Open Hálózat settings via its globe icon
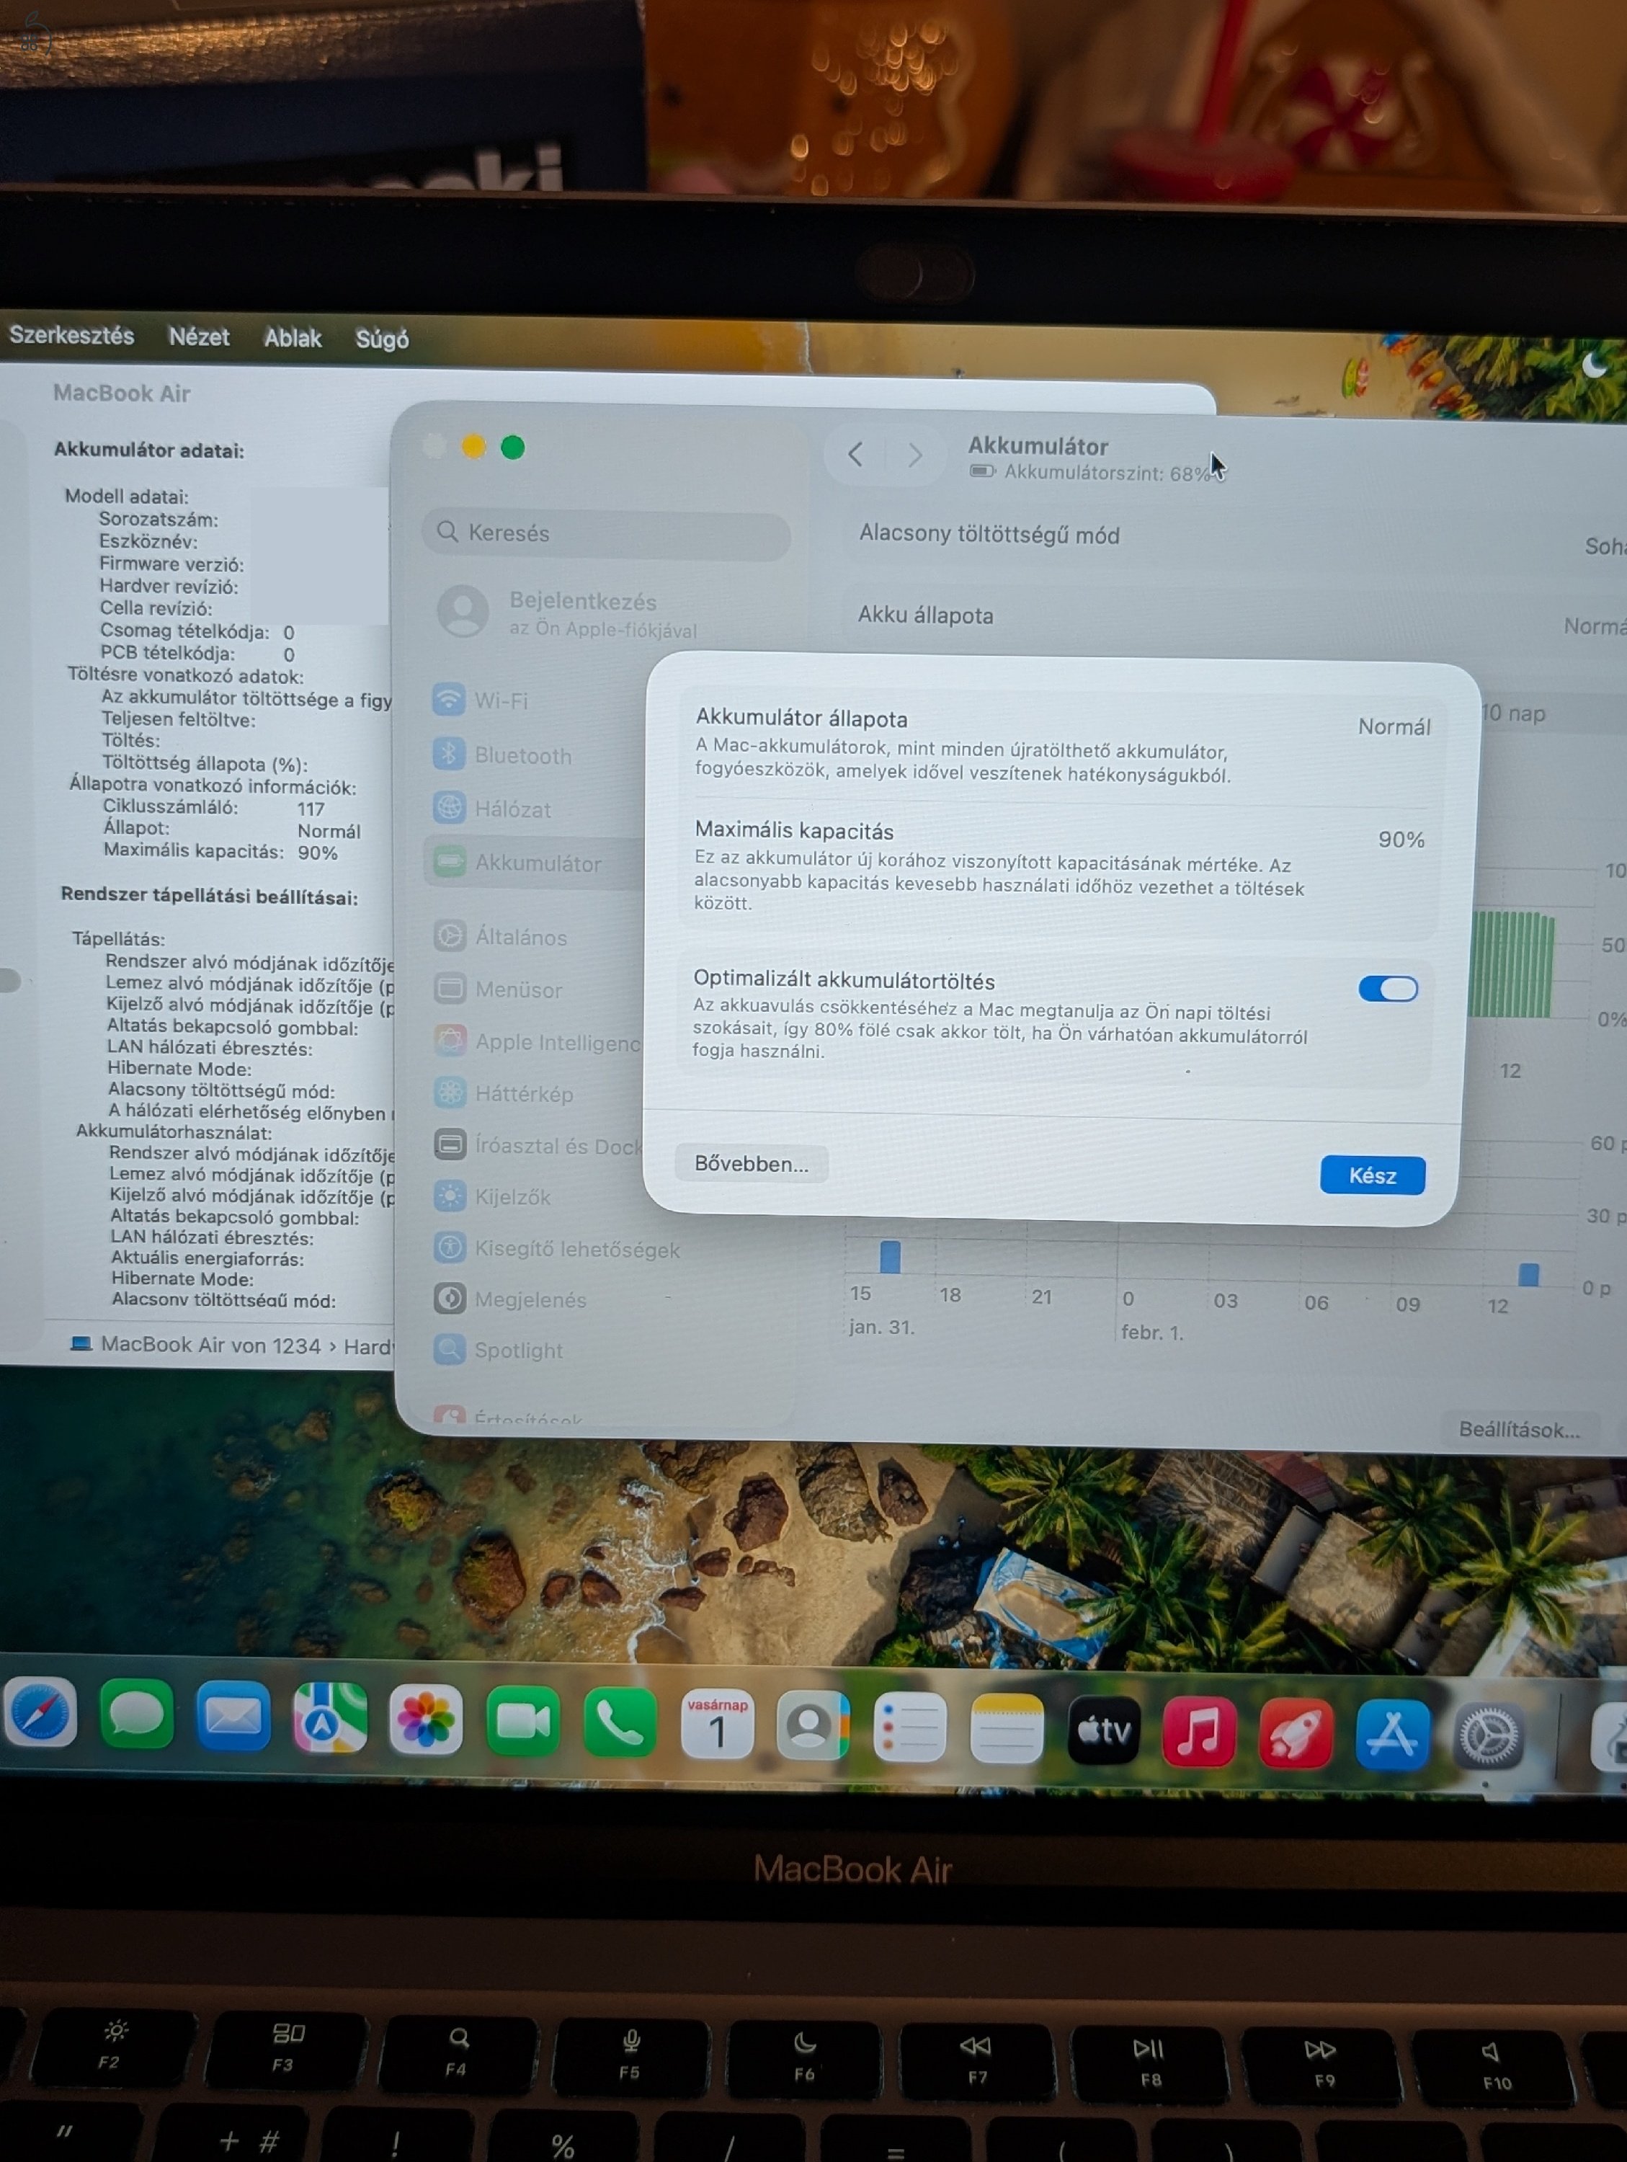Image resolution: width=1627 pixels, height=2162 pixels. 450,809
